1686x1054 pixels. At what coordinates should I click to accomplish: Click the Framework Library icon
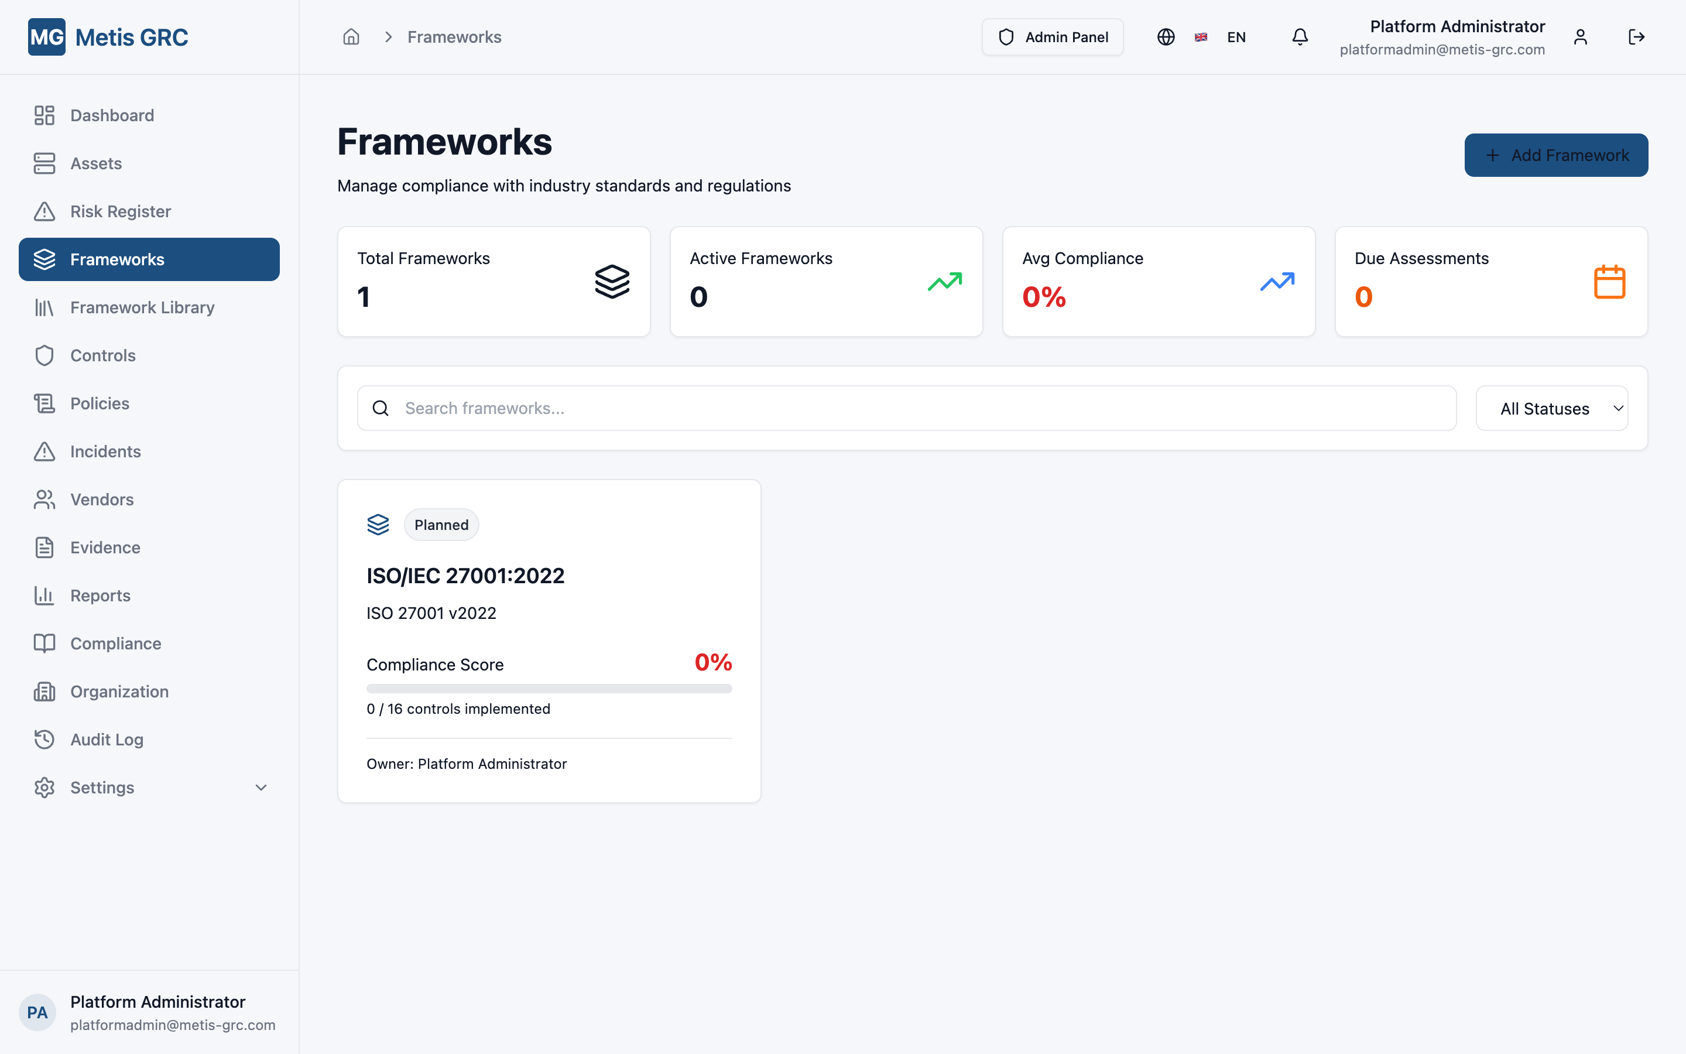pos(44,307)
